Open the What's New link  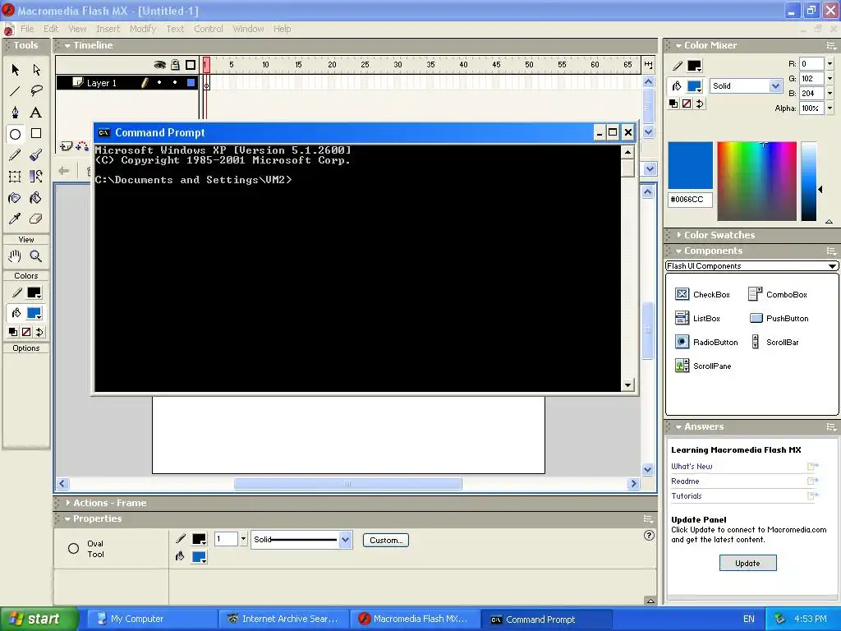pos(692,467)
